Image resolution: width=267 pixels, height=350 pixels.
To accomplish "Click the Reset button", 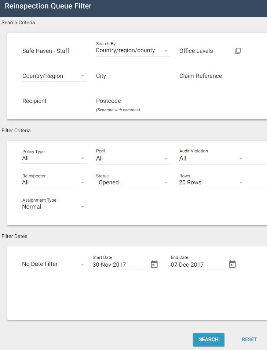I will point(249,339).
